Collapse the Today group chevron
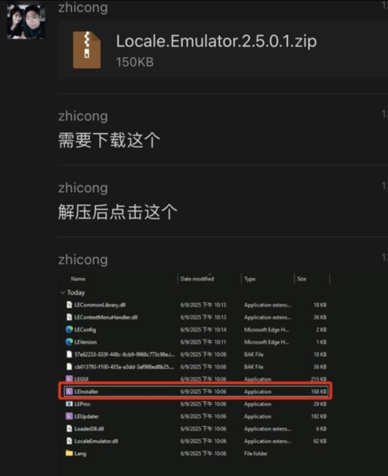This screenshot has width=388, height=476. point(63,293)
